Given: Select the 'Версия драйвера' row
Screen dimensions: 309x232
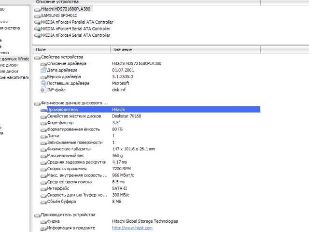Looking at the screenshot, I should pyautogui.click(x=64, y=77).
